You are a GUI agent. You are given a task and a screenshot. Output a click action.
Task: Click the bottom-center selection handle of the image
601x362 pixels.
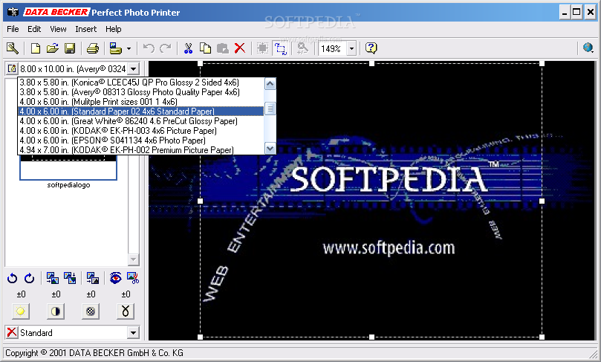[371, 337]
